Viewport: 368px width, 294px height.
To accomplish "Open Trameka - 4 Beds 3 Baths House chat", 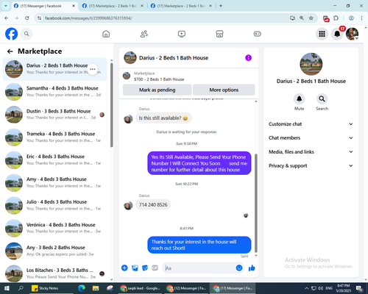I will [54, 137].
